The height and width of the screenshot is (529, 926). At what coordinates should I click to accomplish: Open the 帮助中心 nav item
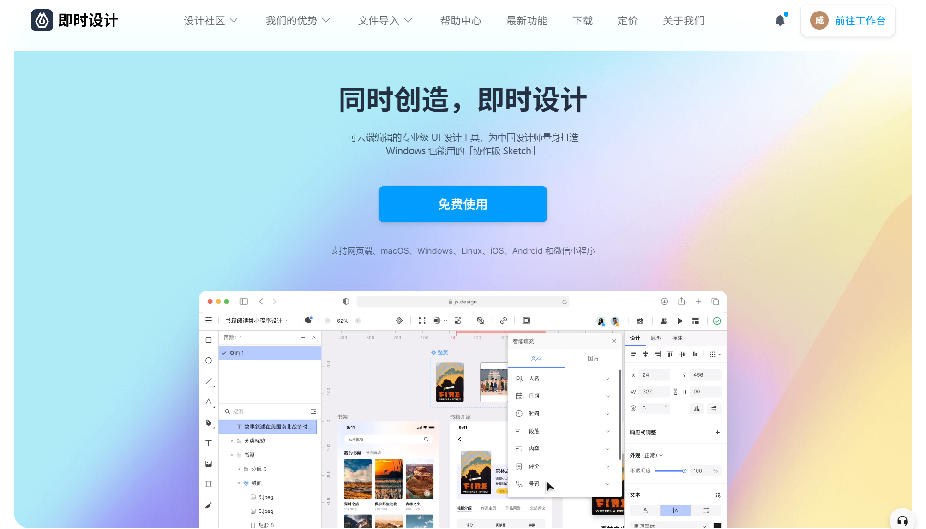(460, 21)
